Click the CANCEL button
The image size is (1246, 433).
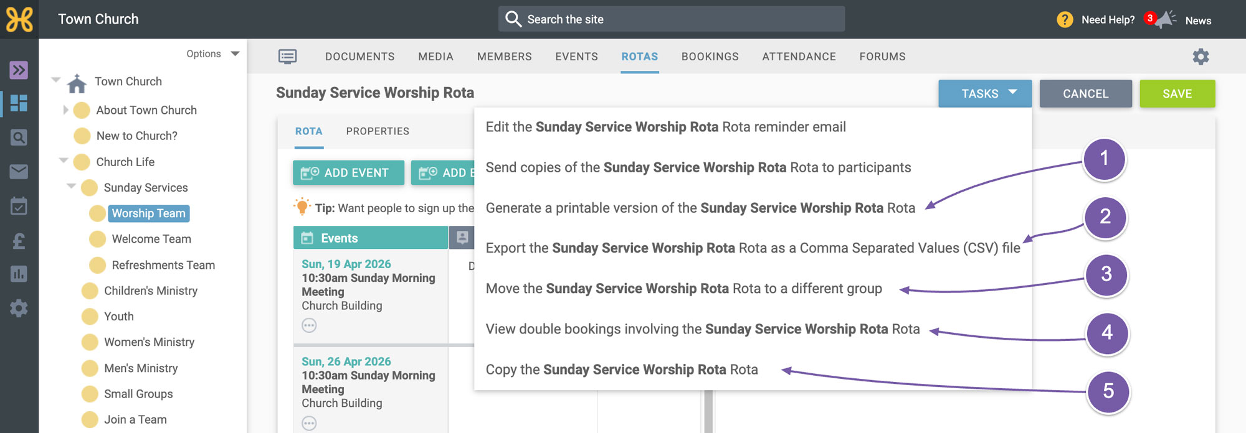1085,93
